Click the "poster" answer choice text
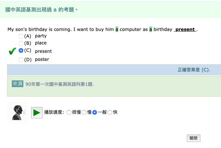 [x=42, y=60]
